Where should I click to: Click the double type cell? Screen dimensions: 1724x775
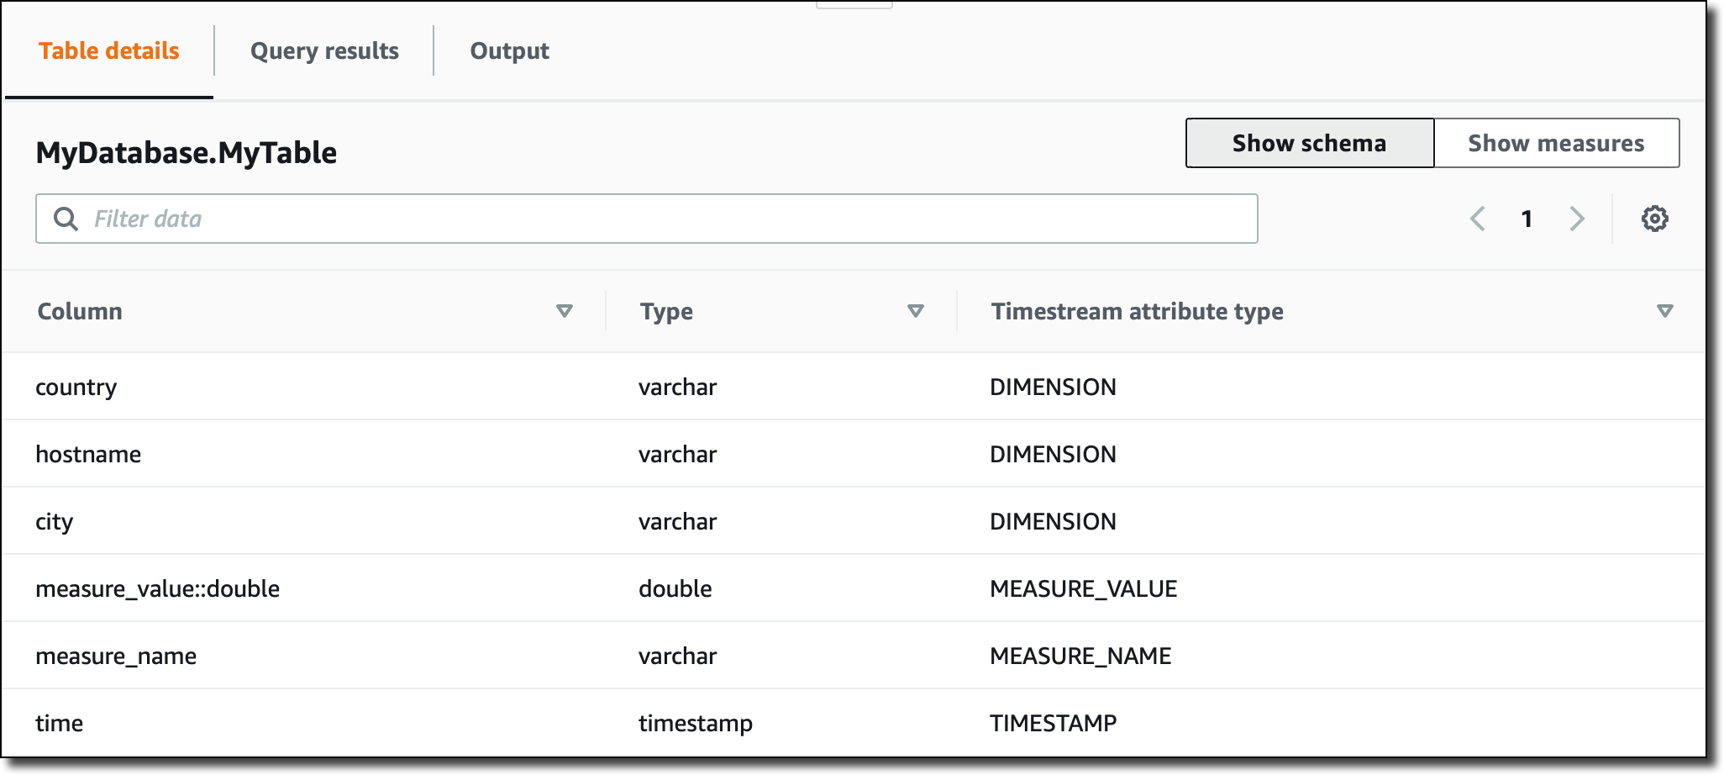[x=675, y=588]
